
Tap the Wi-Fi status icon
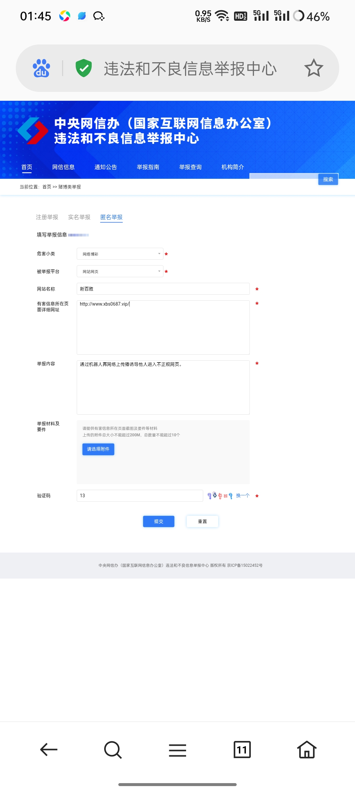coord(222,16)
